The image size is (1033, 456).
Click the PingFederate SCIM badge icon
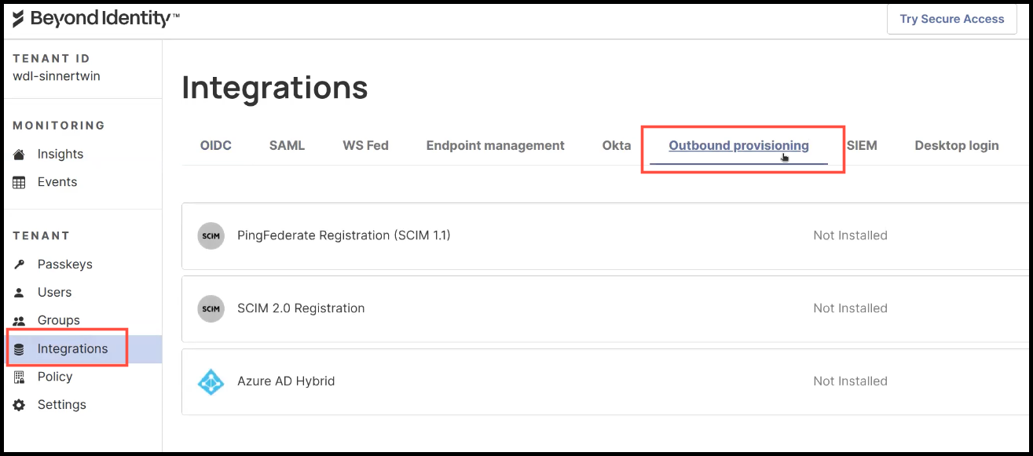tap(211, 235)
